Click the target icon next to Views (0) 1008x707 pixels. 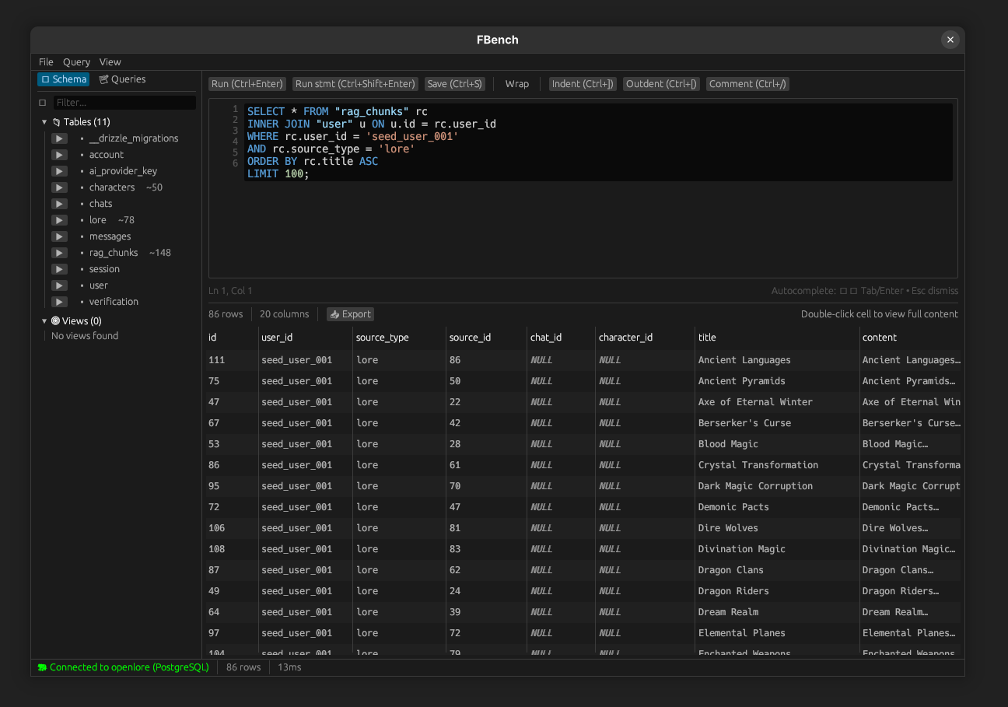pyautogui.click(x=54, y=320)
